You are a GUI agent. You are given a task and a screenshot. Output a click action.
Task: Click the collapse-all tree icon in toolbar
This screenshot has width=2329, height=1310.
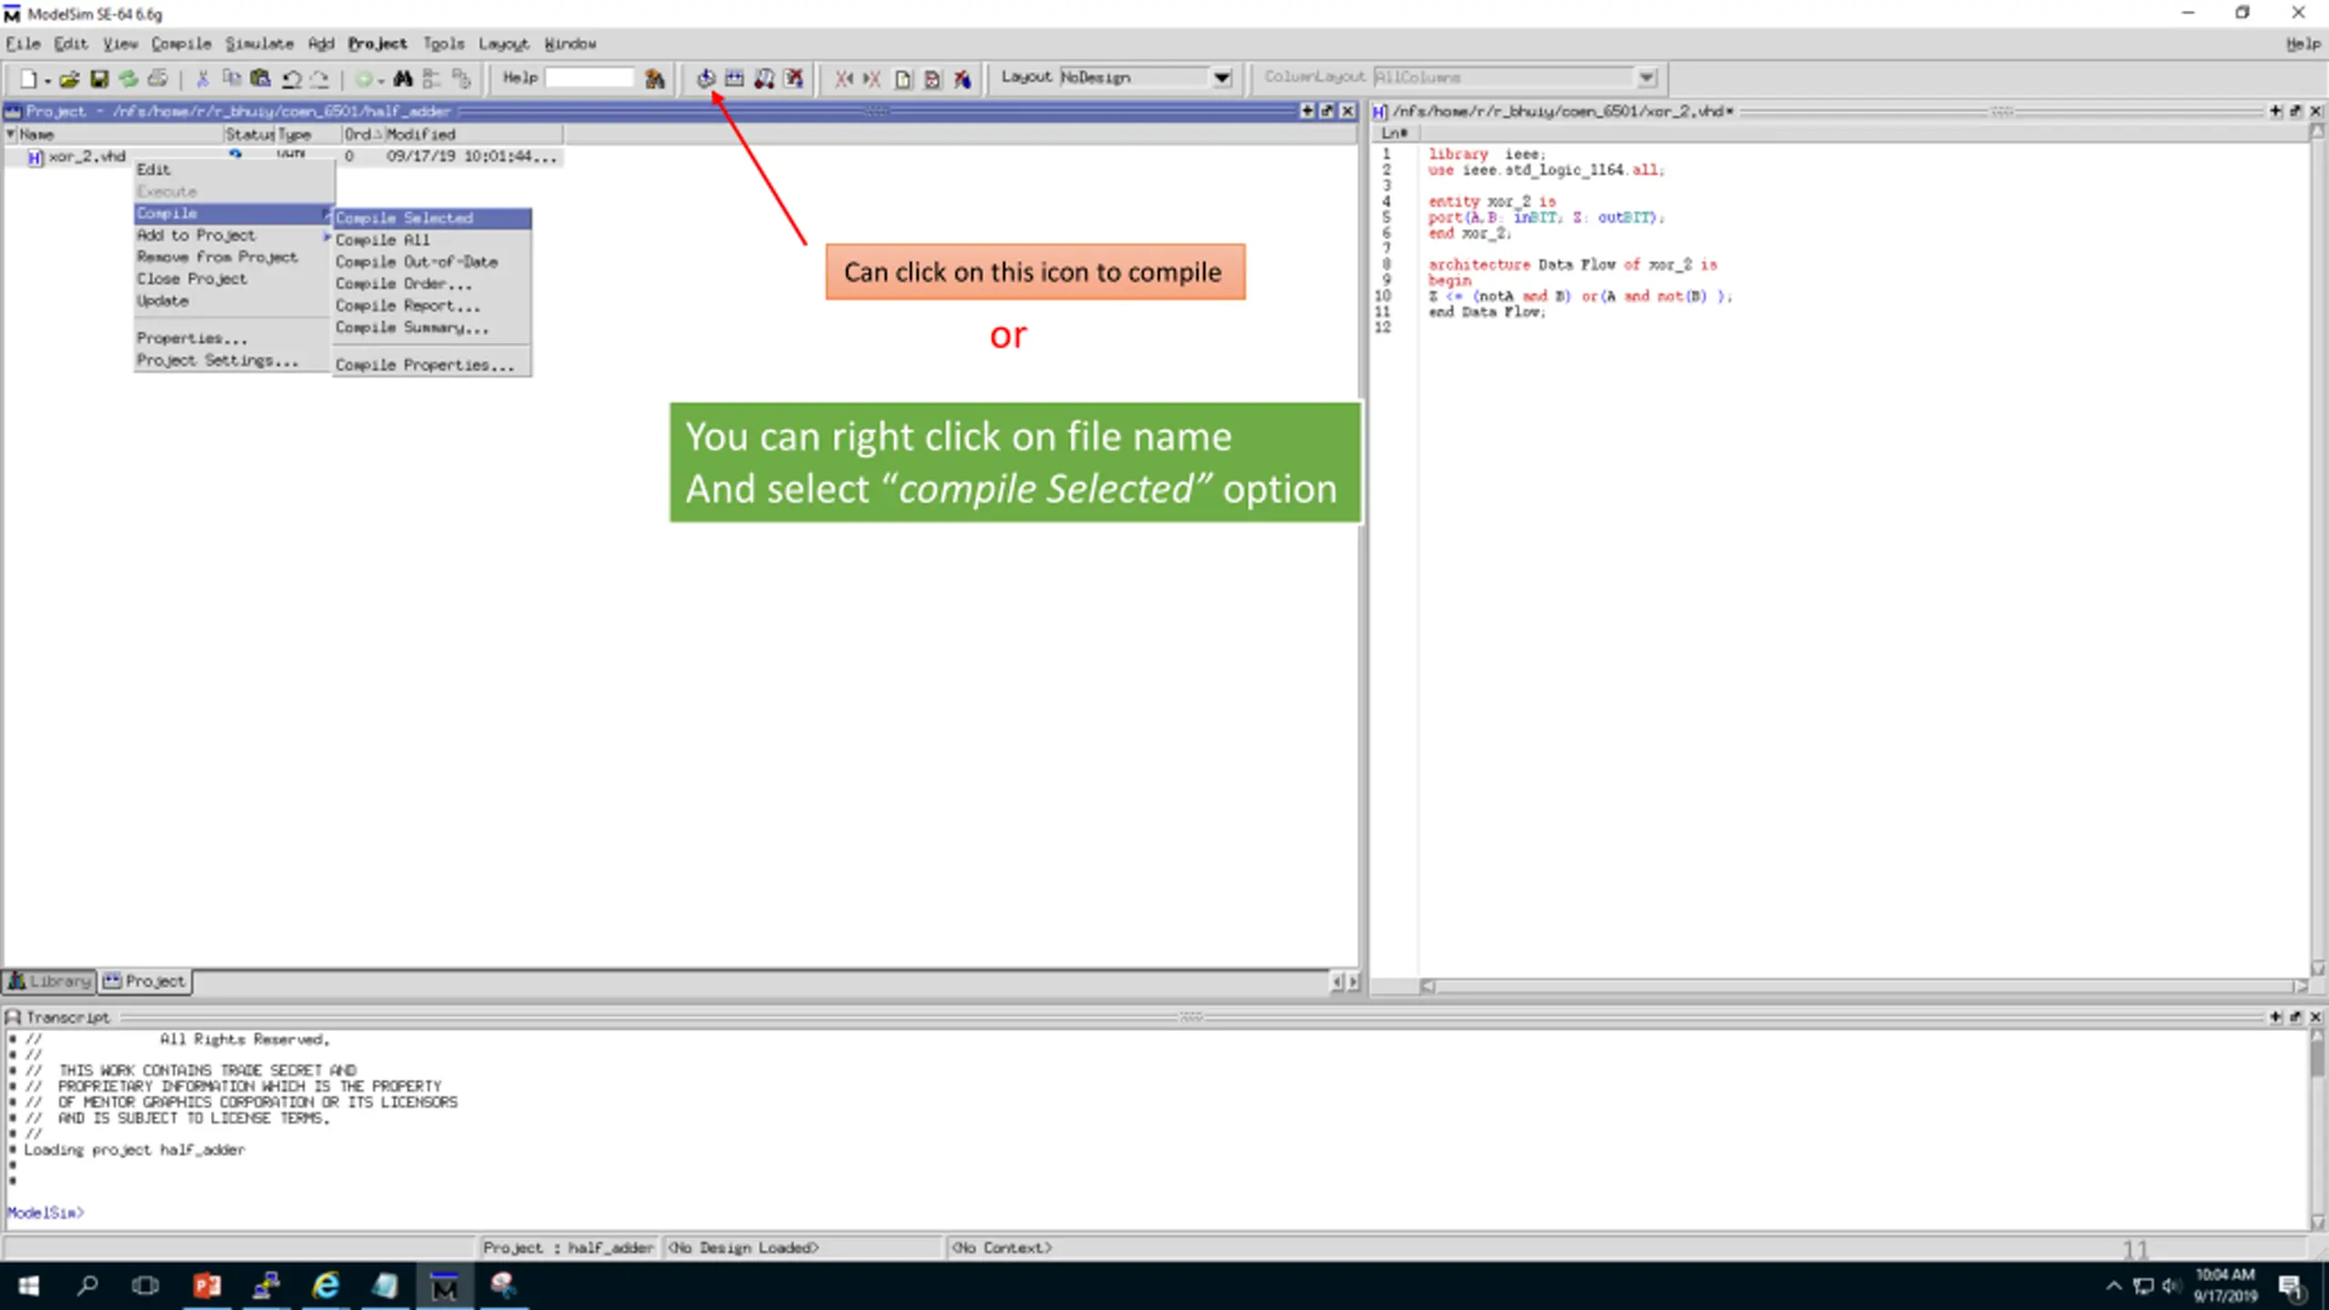[x=432, y=79]
